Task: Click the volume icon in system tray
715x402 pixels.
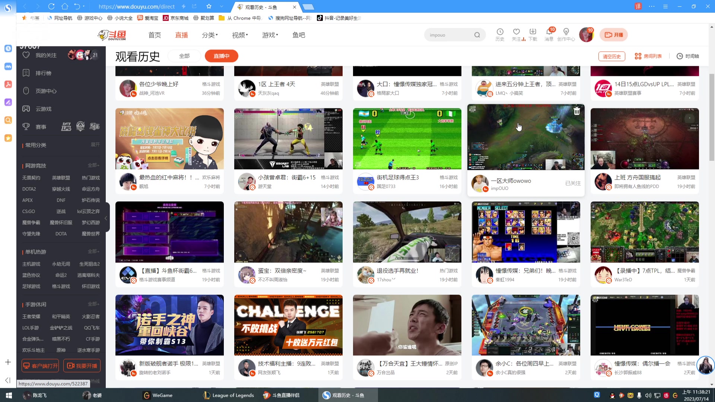Action: point(648,395)
